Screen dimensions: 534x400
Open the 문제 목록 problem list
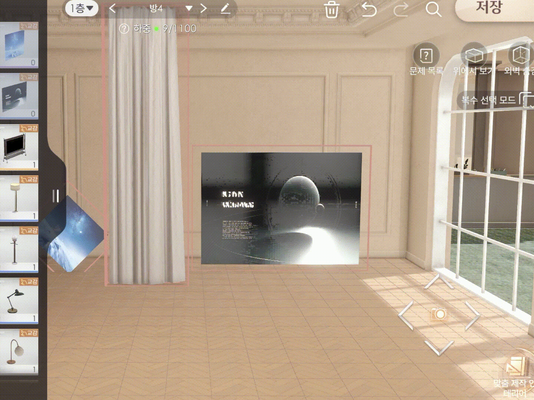(426, 59)
